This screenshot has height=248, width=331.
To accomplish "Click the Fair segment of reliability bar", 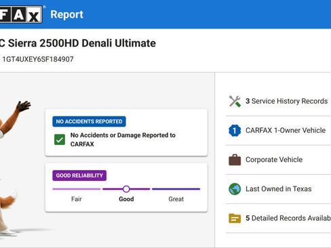I will click(x=77, y=189).
